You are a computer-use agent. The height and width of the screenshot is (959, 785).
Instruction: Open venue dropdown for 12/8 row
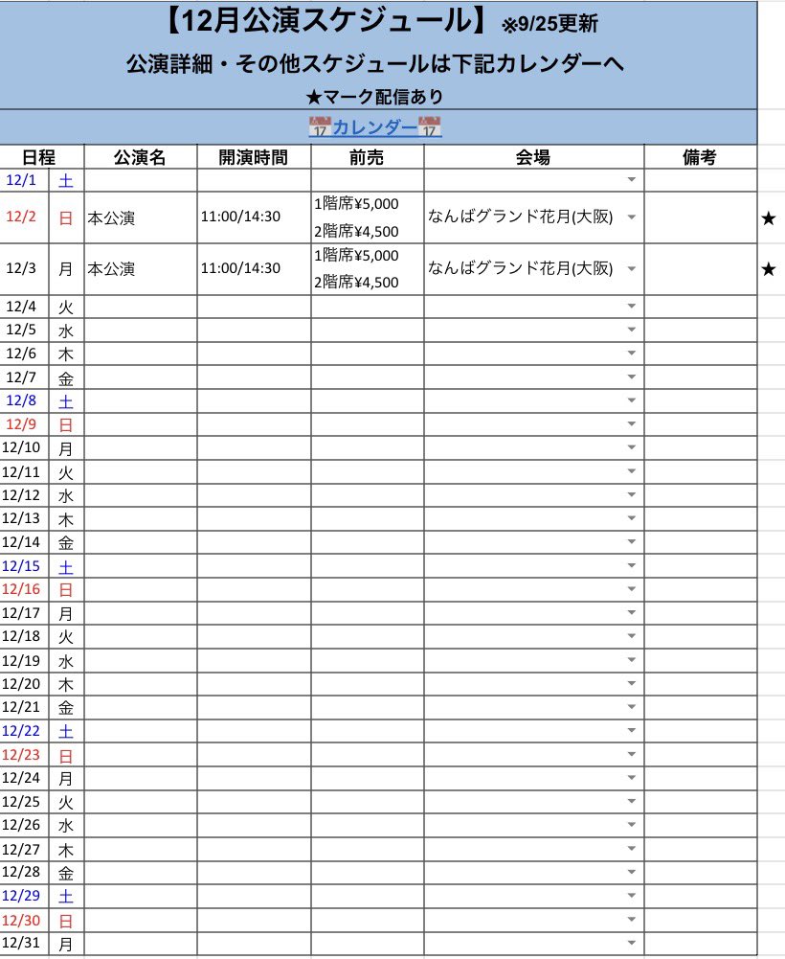pyautogui.click(x=632, y=400)
